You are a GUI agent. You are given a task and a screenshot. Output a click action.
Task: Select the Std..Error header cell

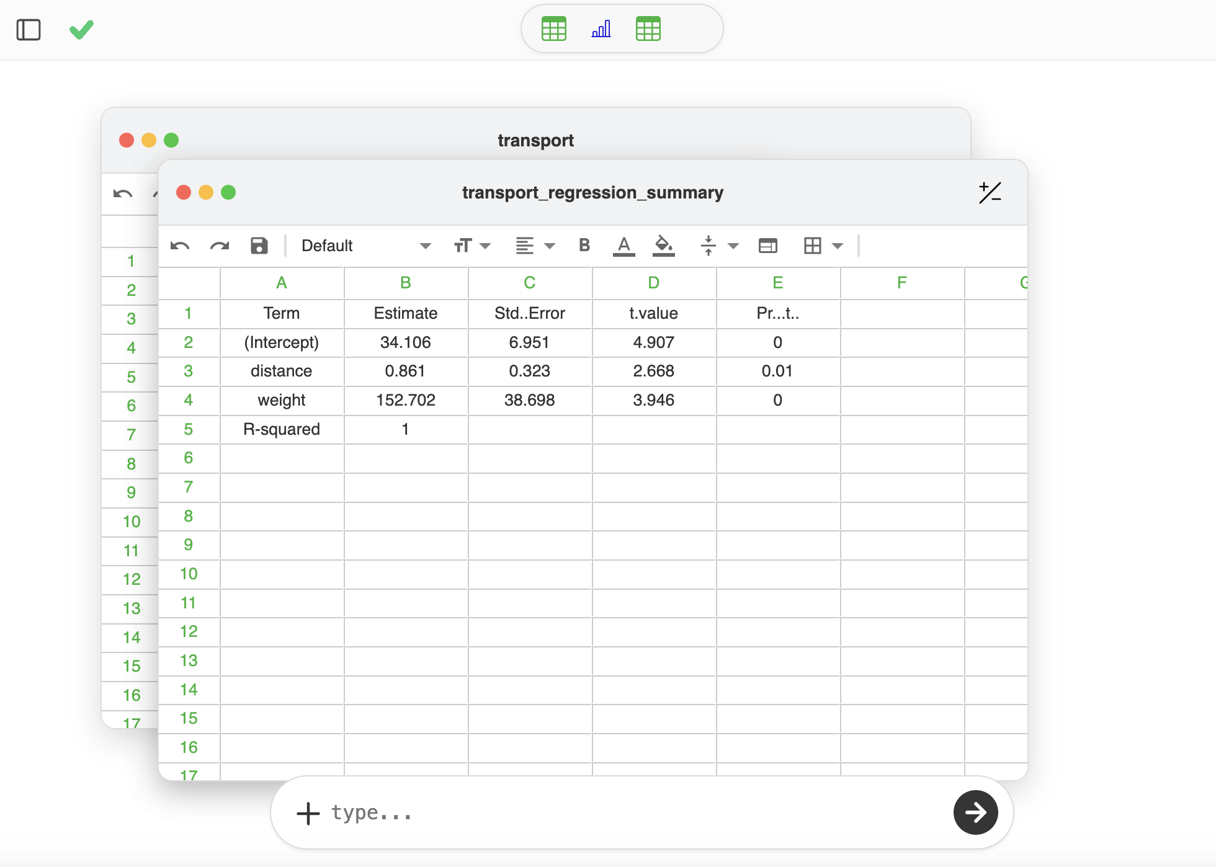point(530,313)
